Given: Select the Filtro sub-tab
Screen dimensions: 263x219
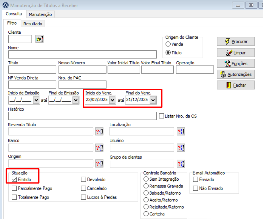Looking at the screenshot, I should click(12, 23).
